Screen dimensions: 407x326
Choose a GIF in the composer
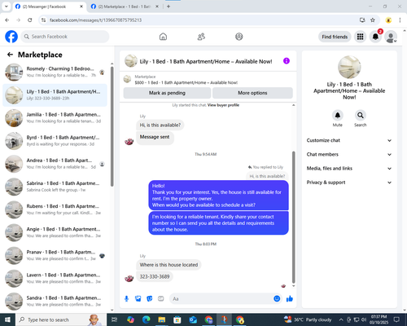[x=161, y=299]
